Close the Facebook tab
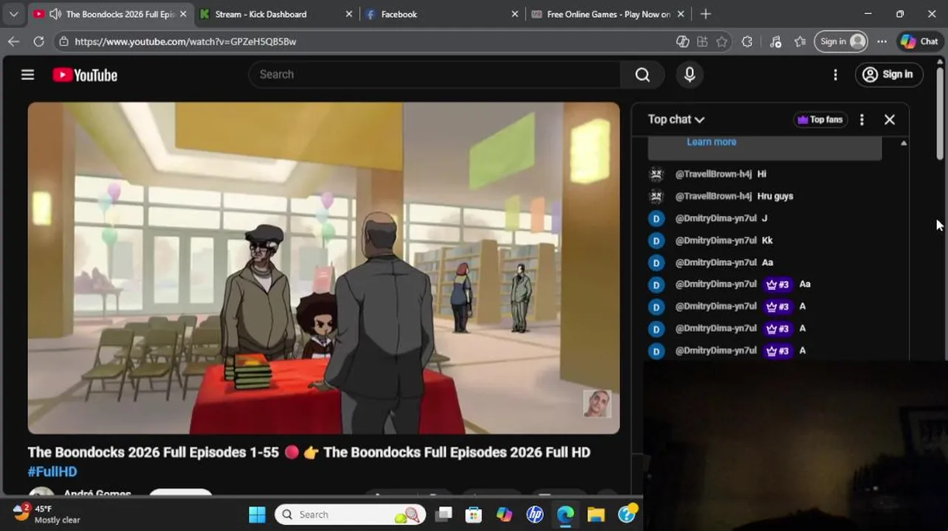This screenshot has width=948, height=531. 515,14
